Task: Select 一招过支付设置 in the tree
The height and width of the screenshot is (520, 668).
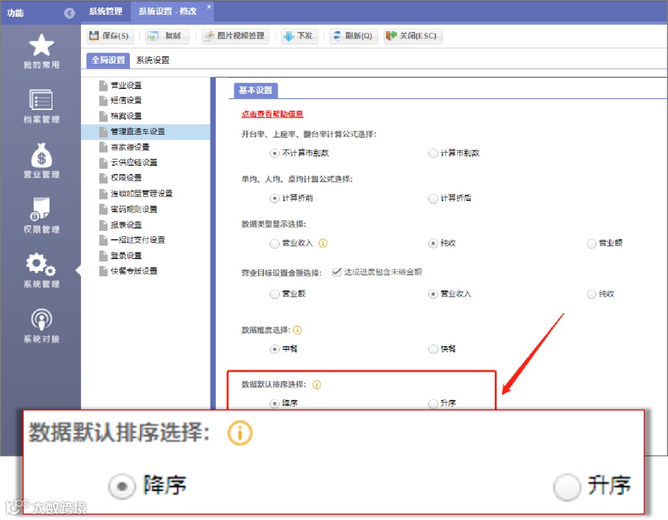Action: click(137, 240)
